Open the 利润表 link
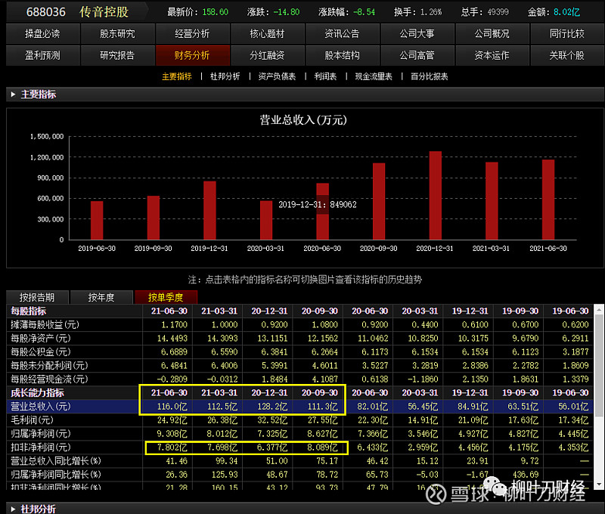Screen dimensions: 605x514 tap(325, 76)
